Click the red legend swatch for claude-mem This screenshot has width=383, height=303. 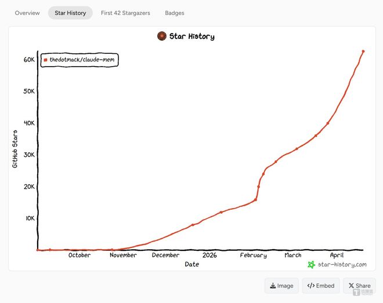[46, 60]
